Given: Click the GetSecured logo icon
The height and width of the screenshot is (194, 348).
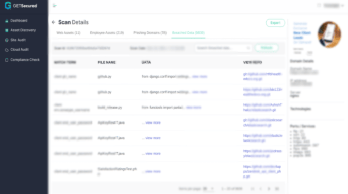Looking at the screenshot, I should (x=8, y=6).
